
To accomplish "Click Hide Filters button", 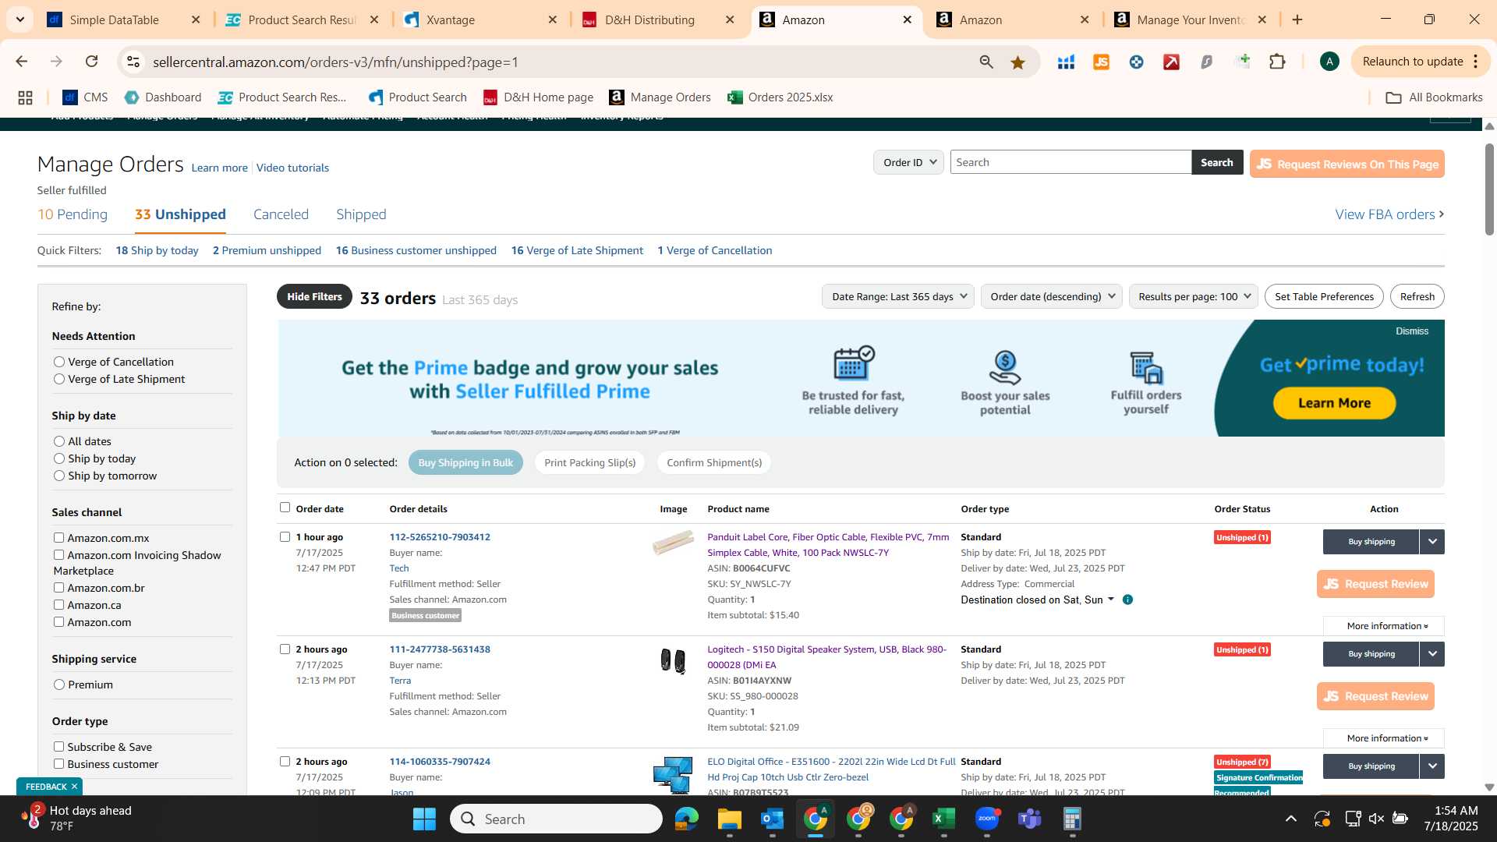I will point(314,296).
